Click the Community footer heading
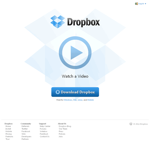The width and height of the screenshot is (150, 143). coord(26,124)
